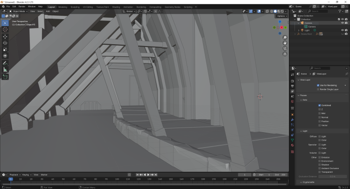350x189 pixels.
Task: Open the viewport Options button
Action: (x=280, y=16)
